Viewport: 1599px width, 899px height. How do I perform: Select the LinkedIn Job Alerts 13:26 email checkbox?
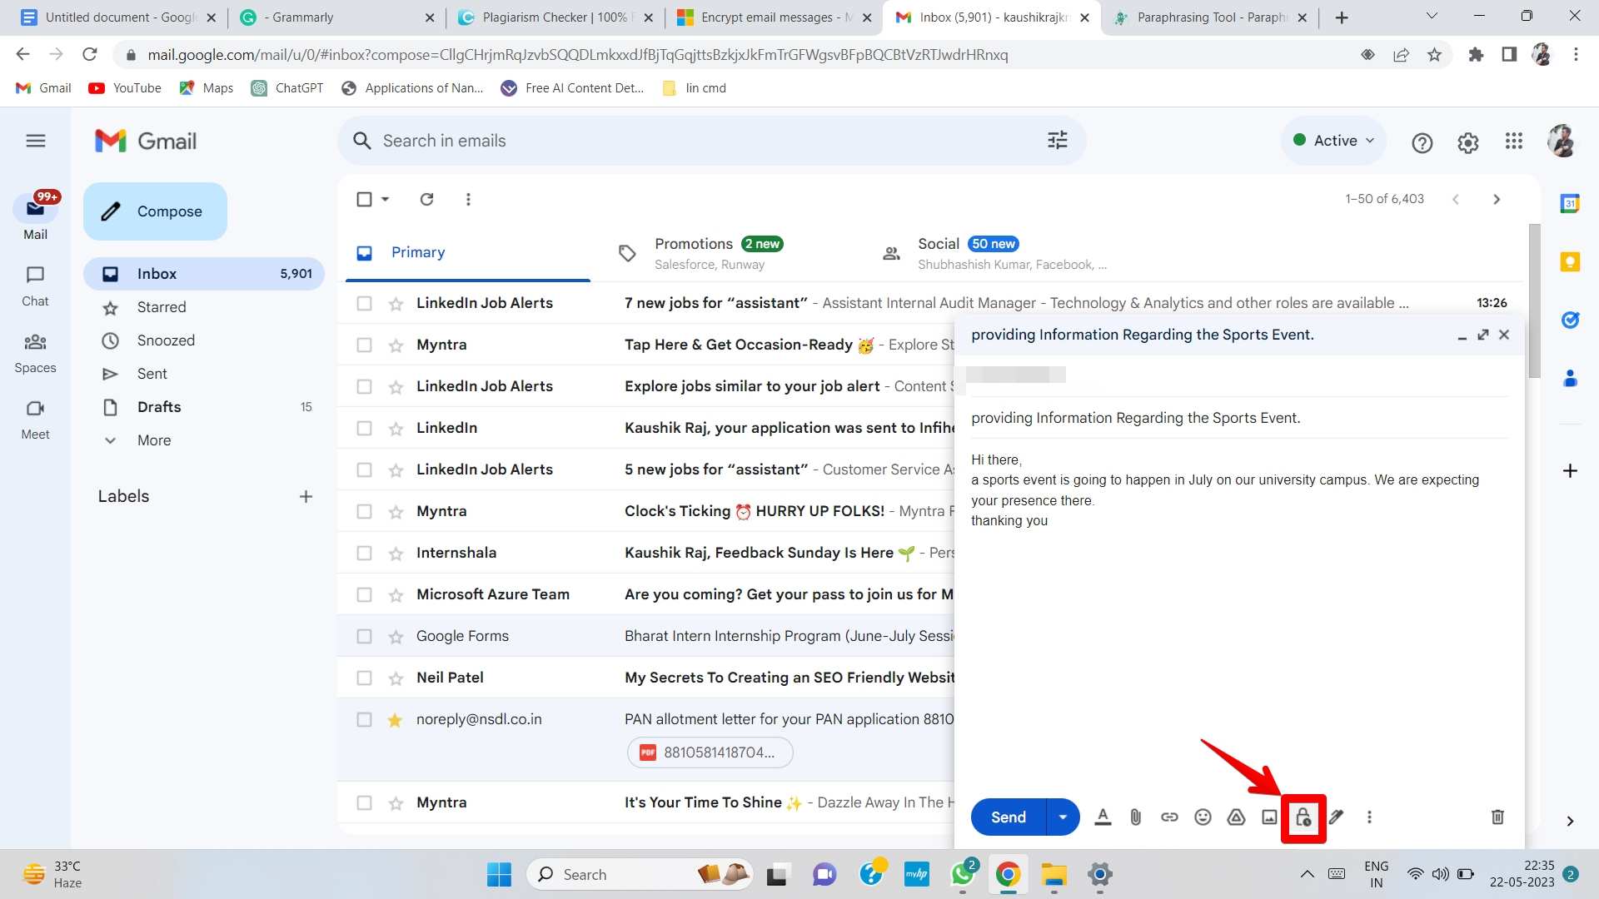coord(364,304)
